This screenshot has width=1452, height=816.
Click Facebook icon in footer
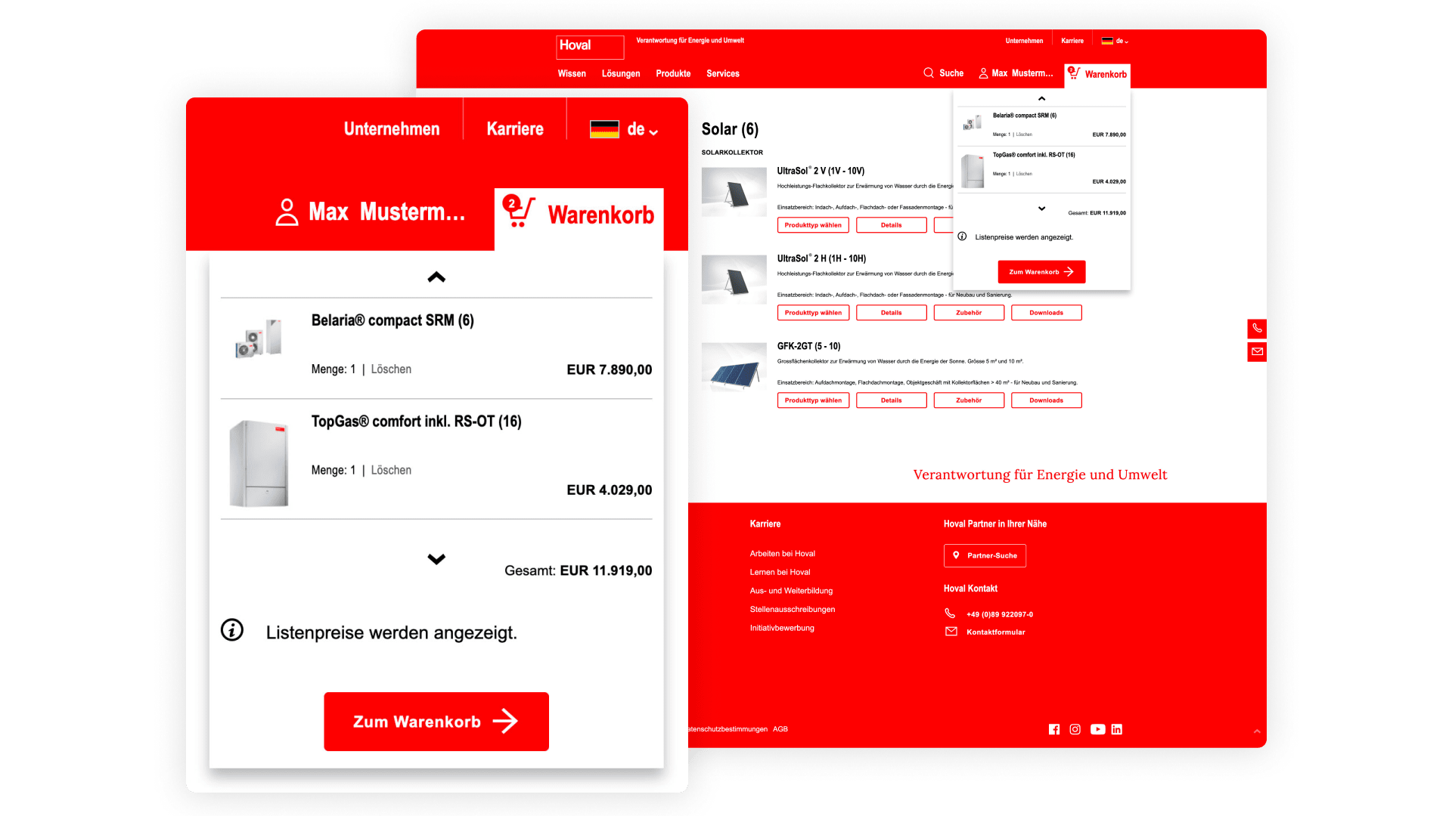coord(1054,728)
